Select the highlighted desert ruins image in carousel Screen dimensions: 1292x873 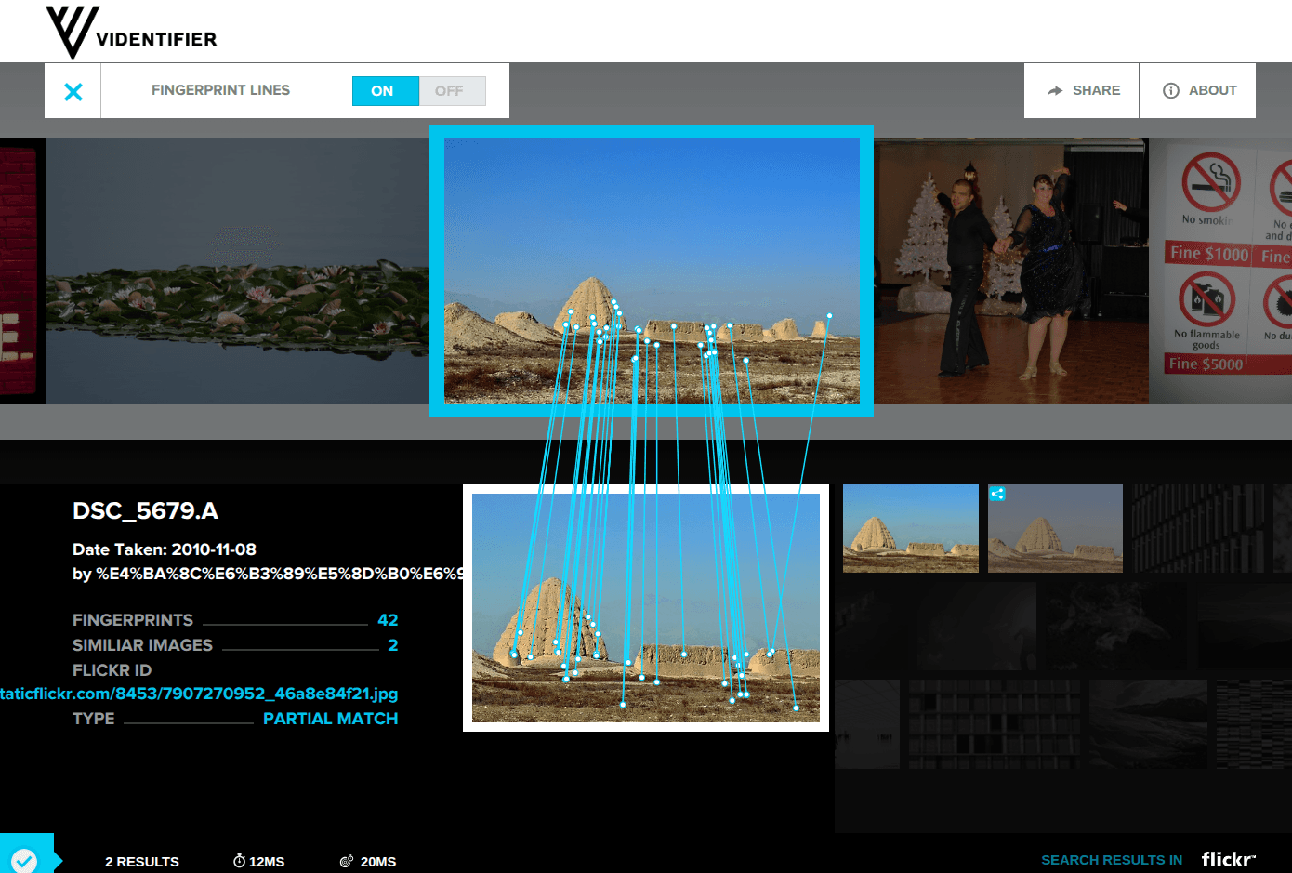click(651, 271)
